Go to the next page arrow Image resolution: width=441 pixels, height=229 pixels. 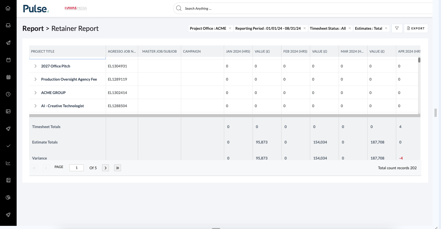(x=105, y=168)
